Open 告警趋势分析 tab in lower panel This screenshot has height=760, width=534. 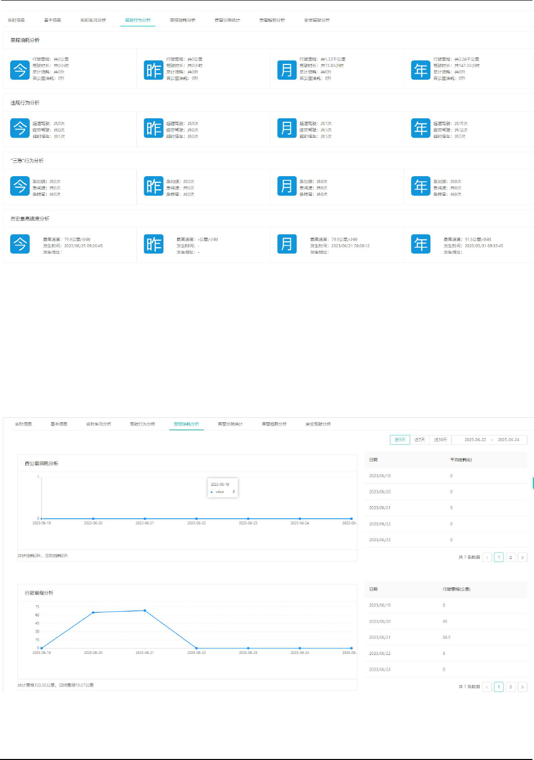coord(274,424)
